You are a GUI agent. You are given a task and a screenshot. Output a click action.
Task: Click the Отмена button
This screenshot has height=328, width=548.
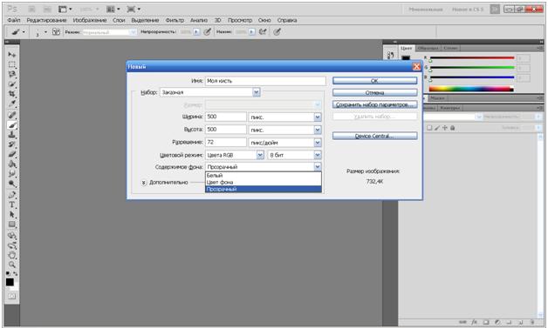click(374, 92)
